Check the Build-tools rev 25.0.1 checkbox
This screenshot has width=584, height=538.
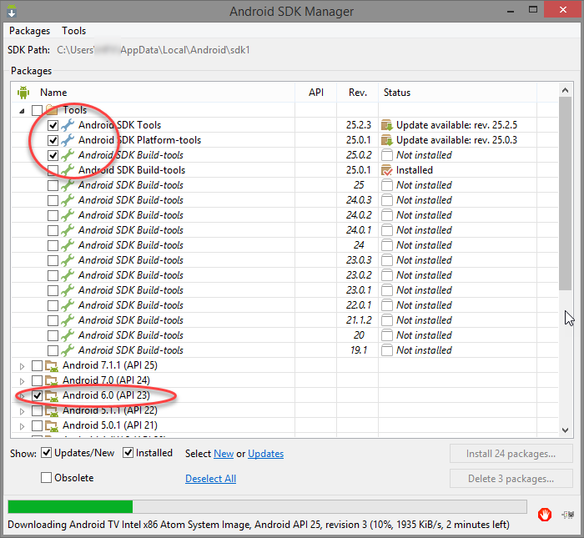[x=53, y=170]
